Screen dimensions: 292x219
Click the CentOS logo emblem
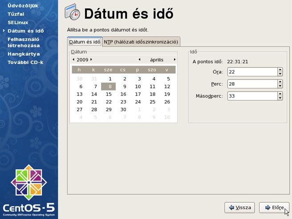[x=28, y=182]
